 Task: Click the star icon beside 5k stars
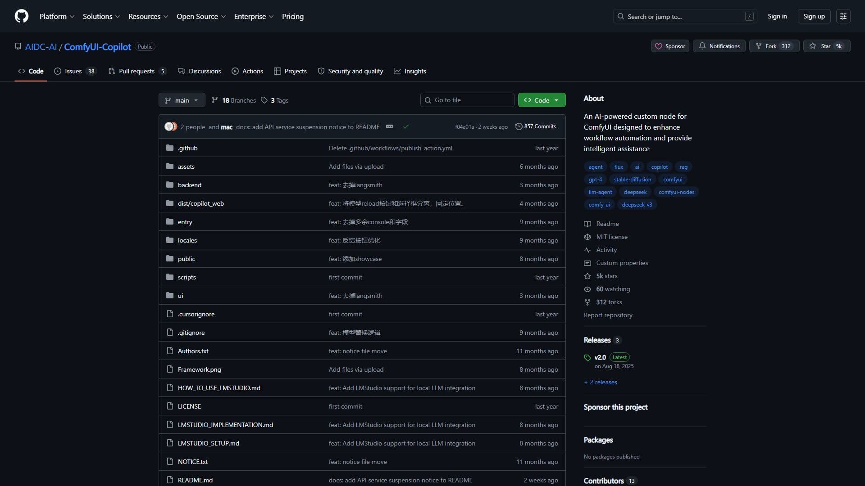pyautogui.click(x=587, y=276)
